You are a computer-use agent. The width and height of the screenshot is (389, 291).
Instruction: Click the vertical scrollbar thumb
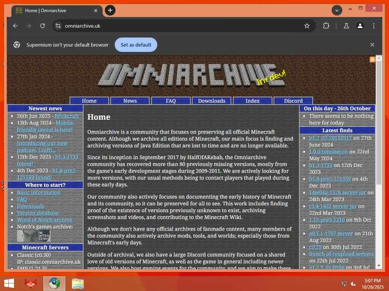[x=379, y=122]
